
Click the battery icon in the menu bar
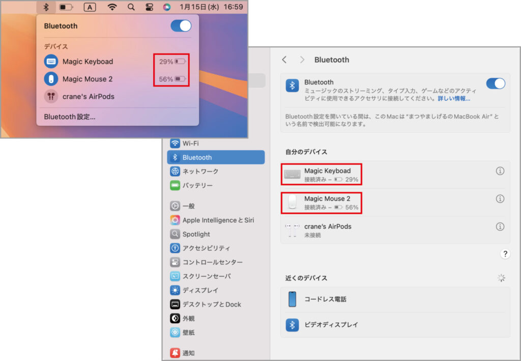[66, 7]
